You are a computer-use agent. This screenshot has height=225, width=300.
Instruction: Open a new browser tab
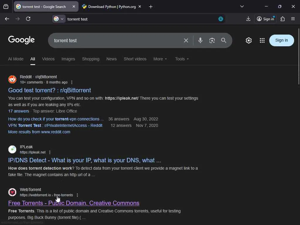151,7
